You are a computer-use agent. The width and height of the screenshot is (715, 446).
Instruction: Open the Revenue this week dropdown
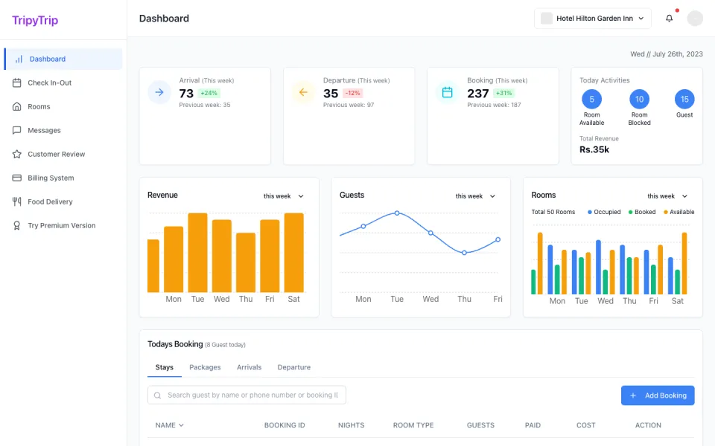pos(283,196)
